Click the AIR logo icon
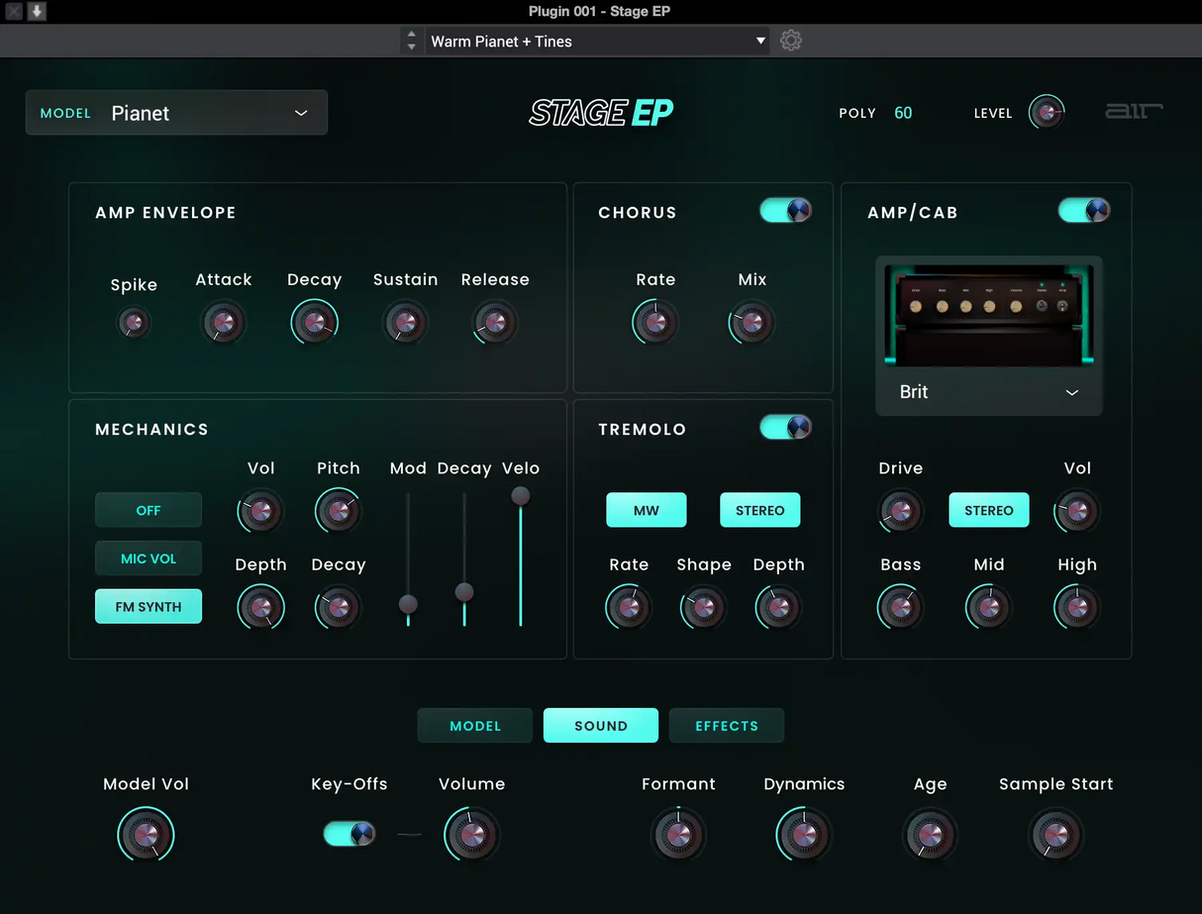1202x914 pixels. [x=1134, y=112]
